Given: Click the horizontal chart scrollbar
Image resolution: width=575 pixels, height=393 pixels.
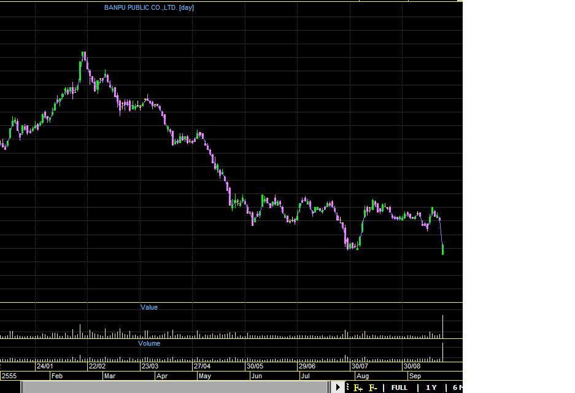Looking at the screenshot, I should (x=178, y=387).
